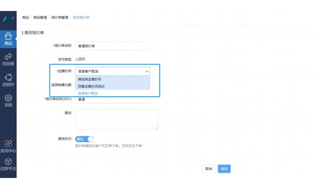Select the 信息平台 platform icon
This screenshot has height=189, width=314.
8,164
